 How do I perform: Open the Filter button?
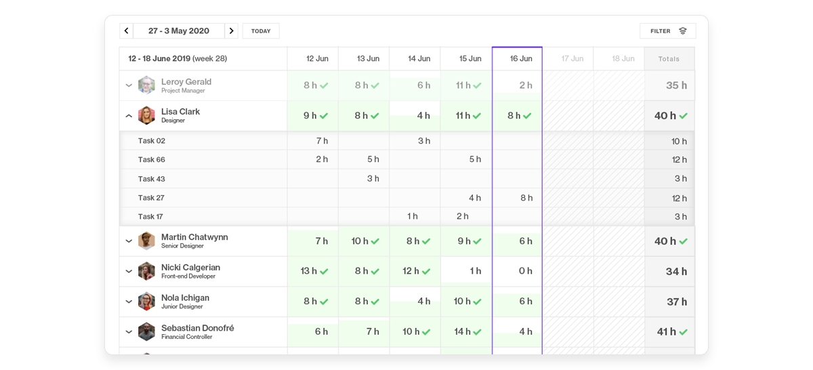click(667, 31)
